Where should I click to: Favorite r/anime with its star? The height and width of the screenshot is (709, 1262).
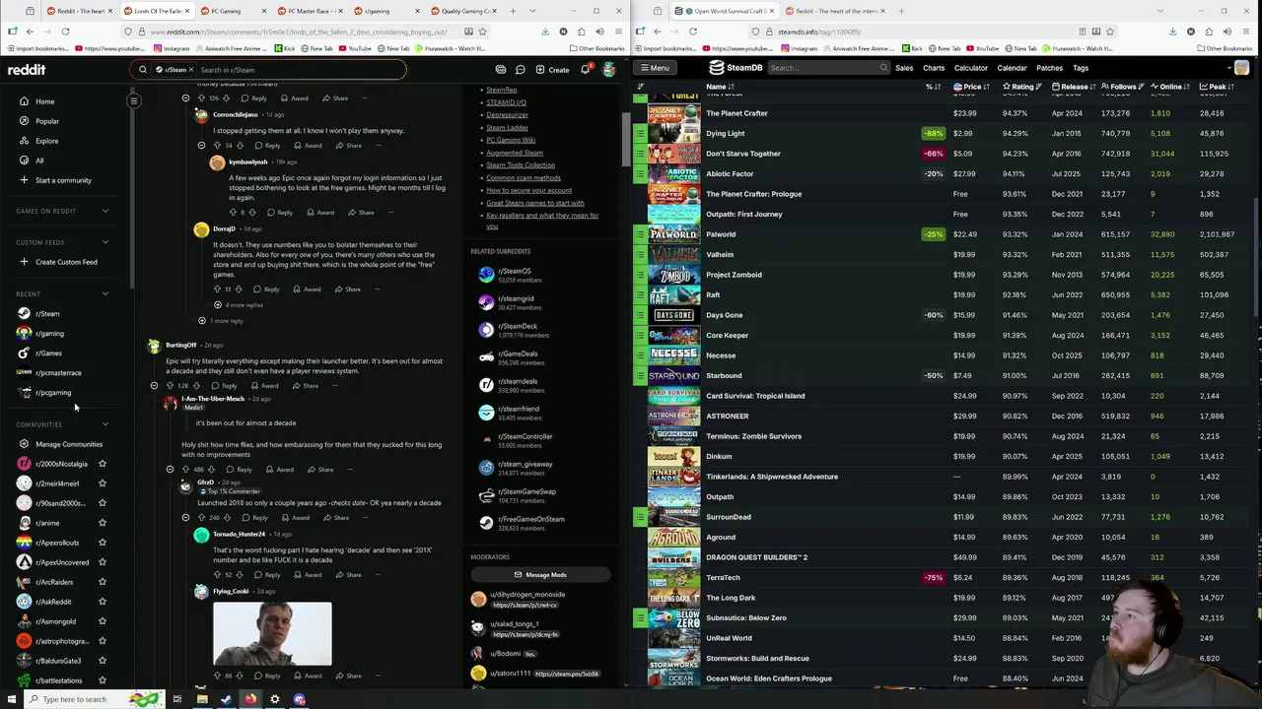coord(102,523)
